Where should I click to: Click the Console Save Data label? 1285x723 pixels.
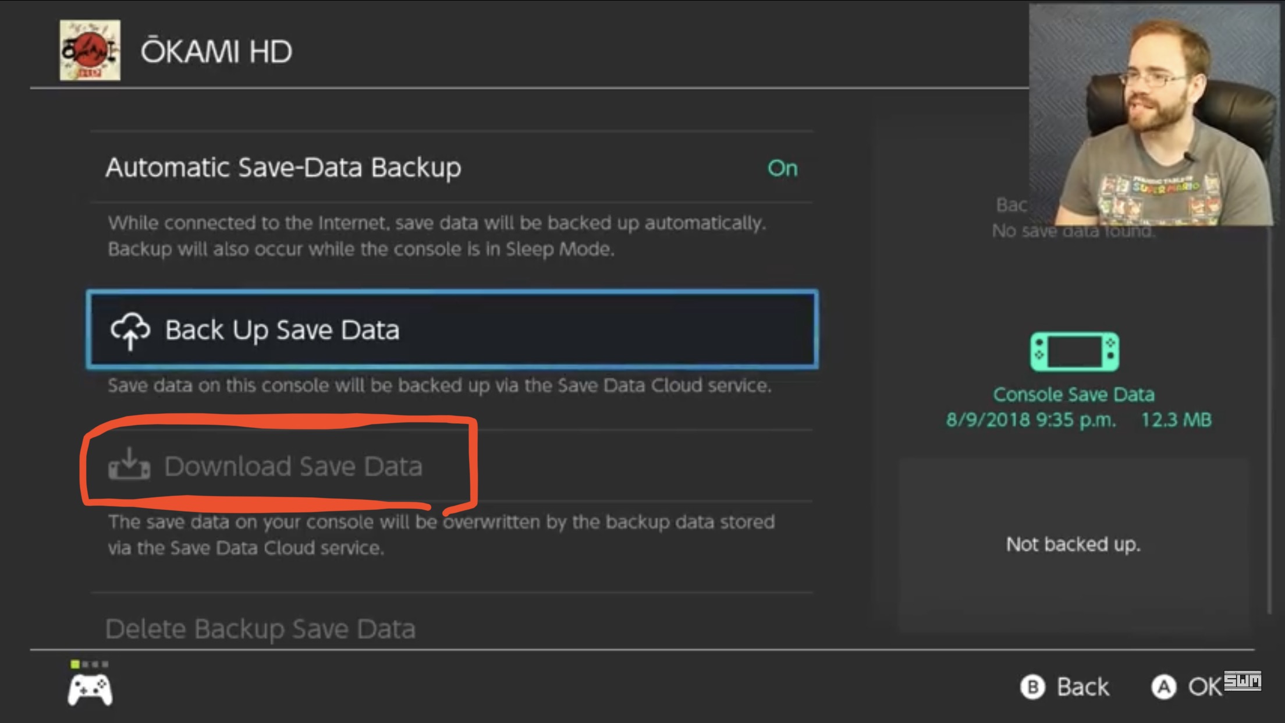click(x=1074, y=395)
